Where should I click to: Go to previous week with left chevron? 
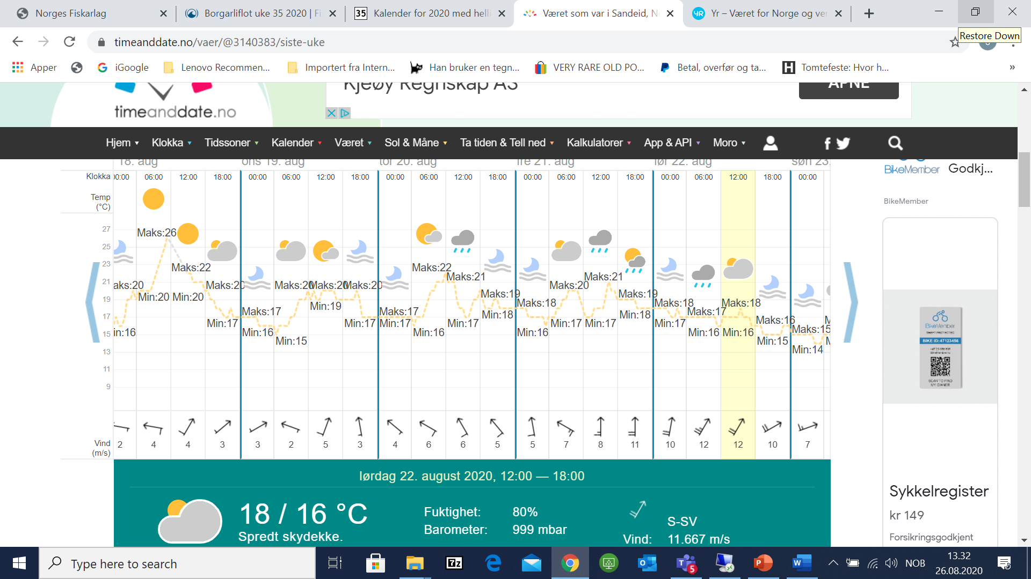tap(92, 302)
